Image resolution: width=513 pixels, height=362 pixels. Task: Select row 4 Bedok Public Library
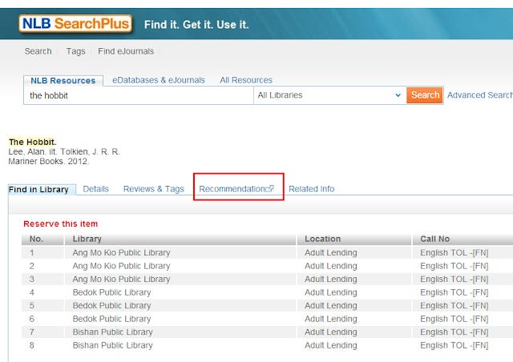pyautogui.click(x=111, y=292)
